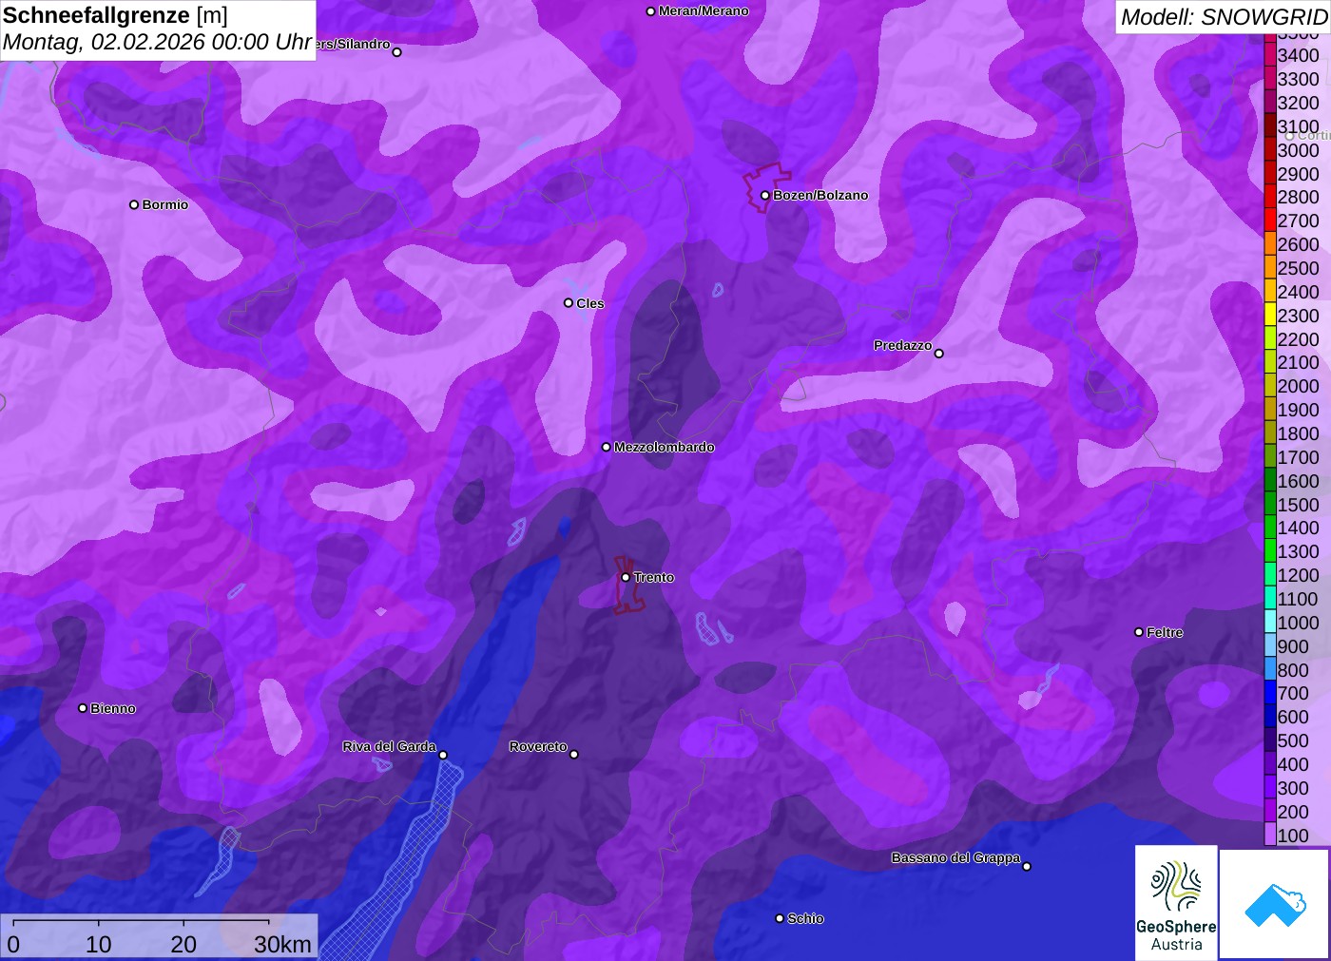Click the cyan 1000 legend swatch
This screenshot has width=1331, height=961.
(1270, 623)
